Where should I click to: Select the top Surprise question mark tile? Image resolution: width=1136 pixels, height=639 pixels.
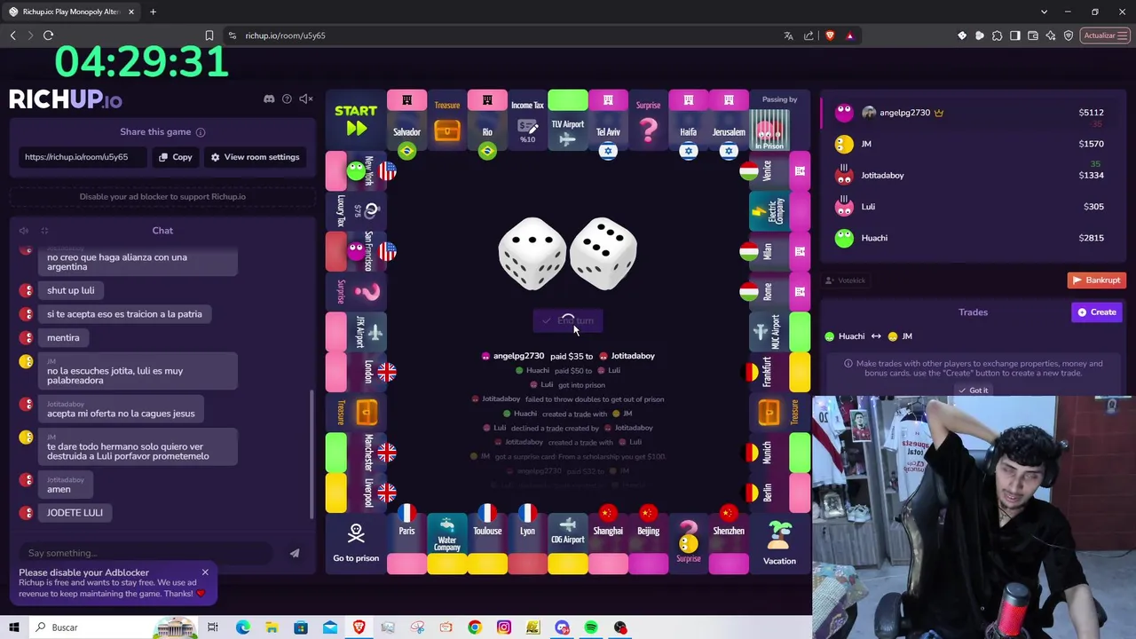click(x=649, y=122)
